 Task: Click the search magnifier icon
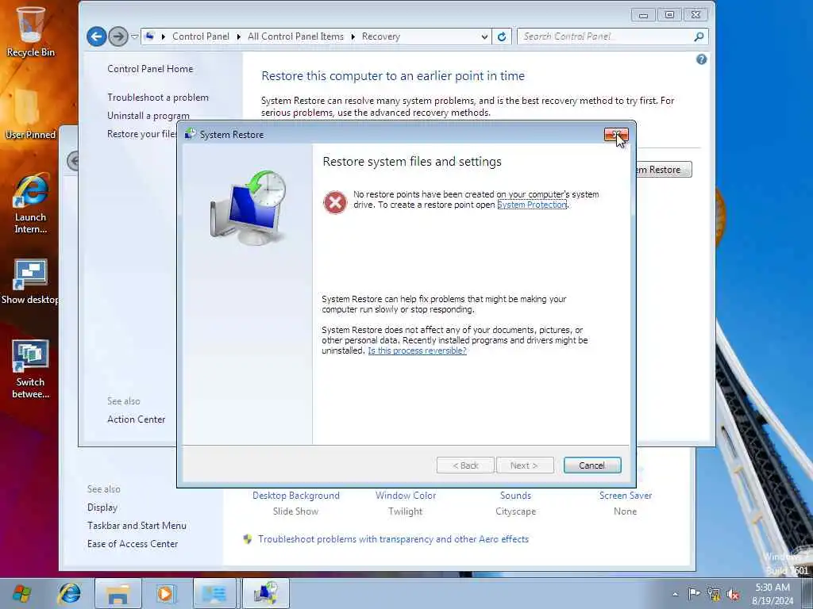pos(699,36)
